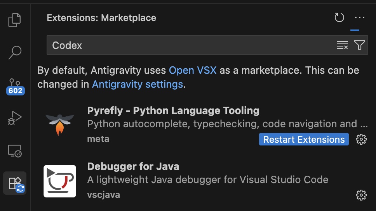The height and width of the screenshot is (211, 376).
Task: Open the Views and More Actions menu
Action: [x=359, y=17]
